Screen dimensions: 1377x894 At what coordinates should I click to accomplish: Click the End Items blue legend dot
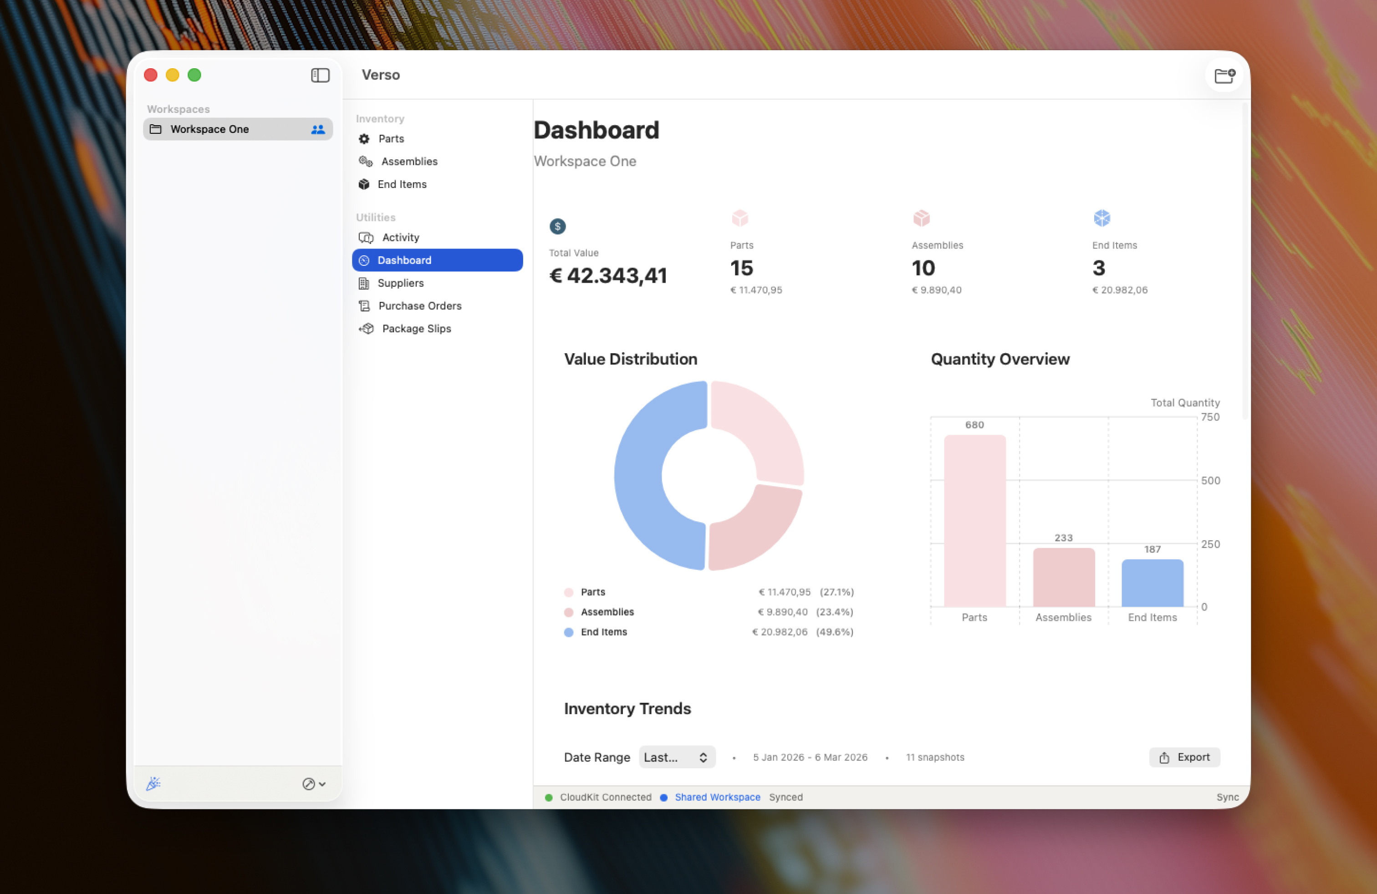click(569, 632)
